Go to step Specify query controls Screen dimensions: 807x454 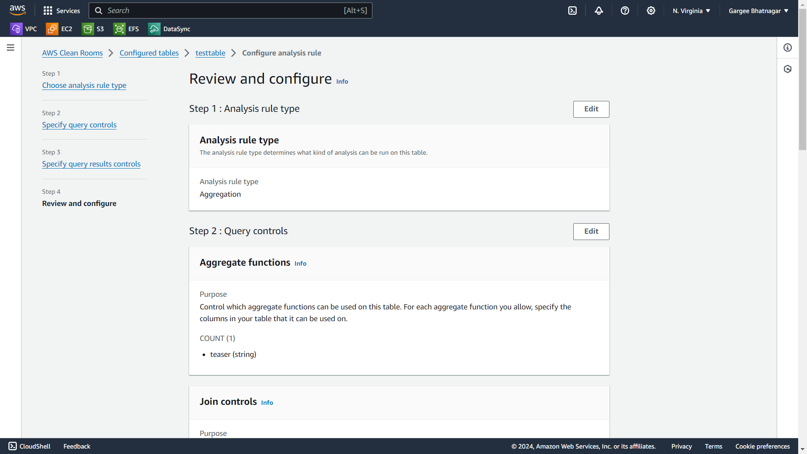[x=79, y=125]
